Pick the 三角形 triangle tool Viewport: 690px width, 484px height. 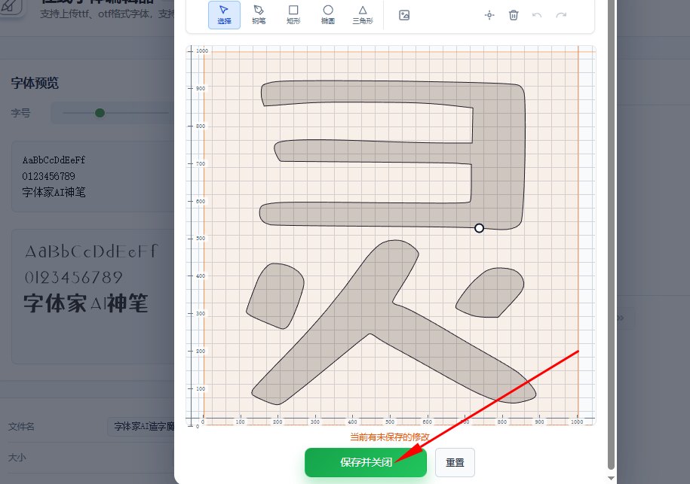pyautogui.click(x=362, y=15)
